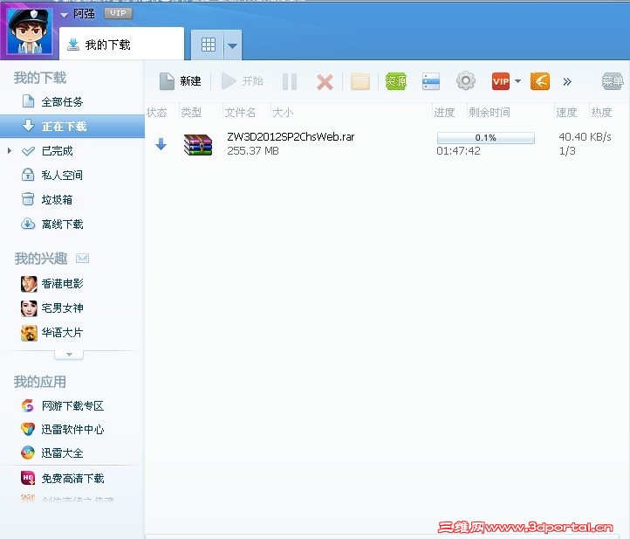Image resolution: width=630 pixels, height=539 pixels.
Task: Click the police avatar picture
Action: pos(30,31)
